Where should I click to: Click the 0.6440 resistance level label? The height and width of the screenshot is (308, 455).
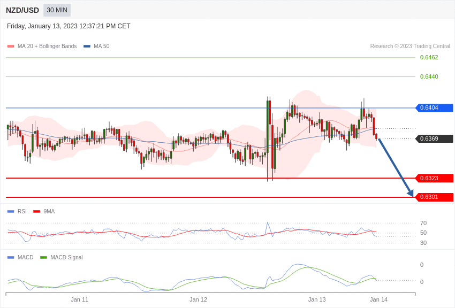click(x=429, y=76)
